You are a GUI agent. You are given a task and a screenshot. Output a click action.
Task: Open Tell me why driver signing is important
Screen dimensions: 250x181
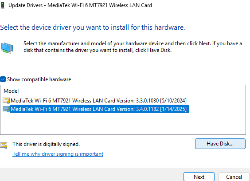[58, 154]
